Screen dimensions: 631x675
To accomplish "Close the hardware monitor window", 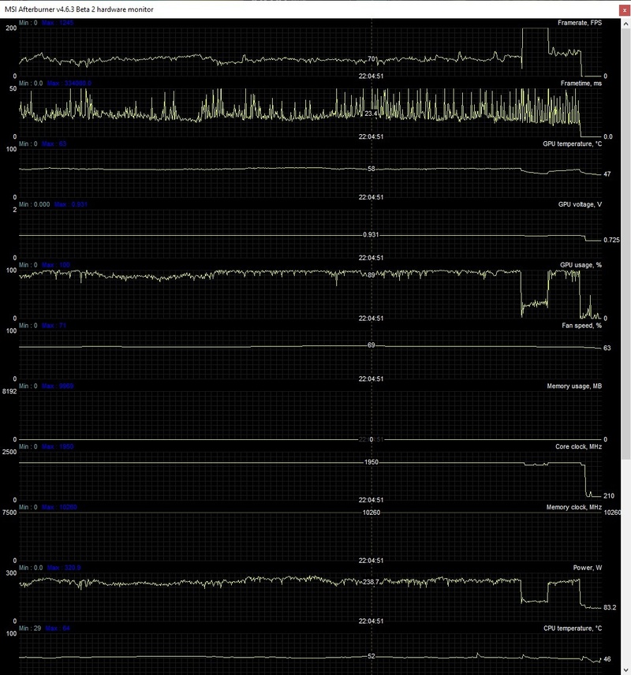I will point(625,10).
